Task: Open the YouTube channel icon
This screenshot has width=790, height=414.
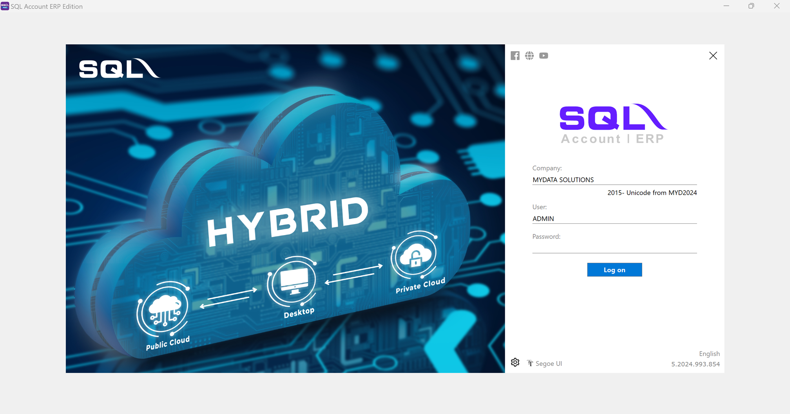Action: pos(544,56)
